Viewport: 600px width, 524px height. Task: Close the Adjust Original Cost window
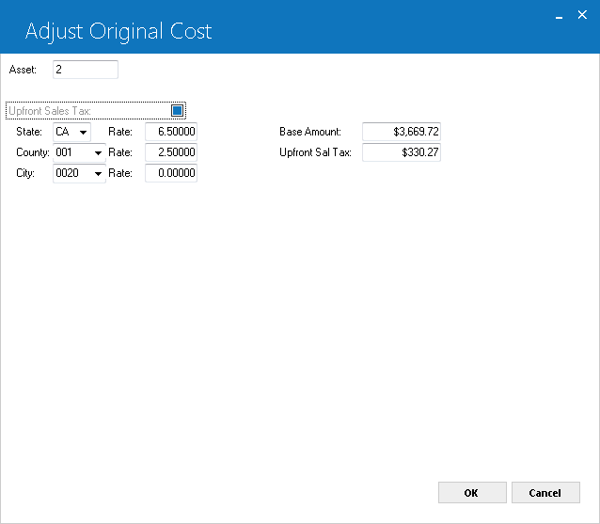click(x=582, y=15)
